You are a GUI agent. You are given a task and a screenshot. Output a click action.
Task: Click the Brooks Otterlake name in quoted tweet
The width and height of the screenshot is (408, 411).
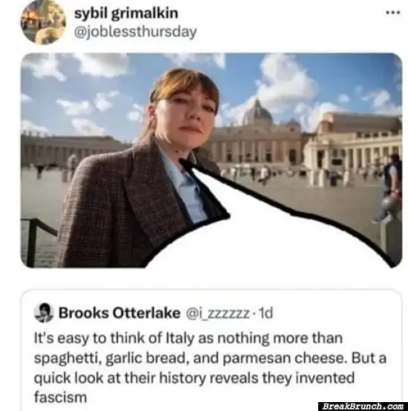[119, 313]
